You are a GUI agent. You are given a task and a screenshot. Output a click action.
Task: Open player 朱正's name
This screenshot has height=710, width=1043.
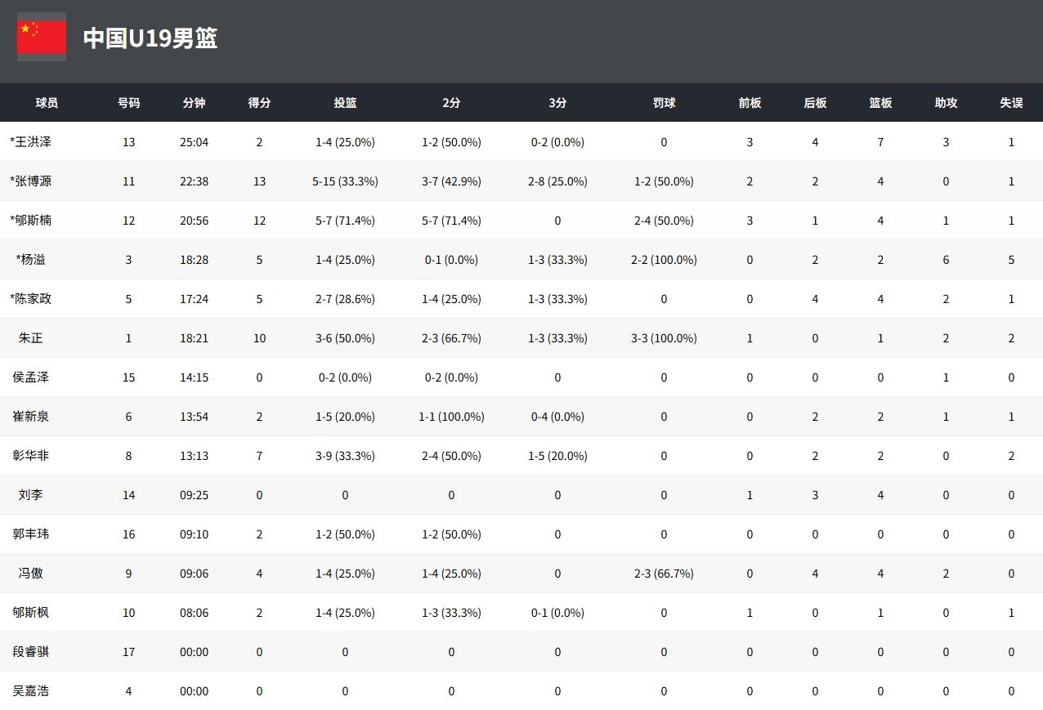[31, 338]
